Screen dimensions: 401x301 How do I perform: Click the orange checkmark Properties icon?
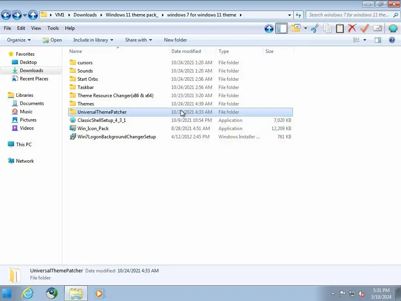tap(365, 28)
